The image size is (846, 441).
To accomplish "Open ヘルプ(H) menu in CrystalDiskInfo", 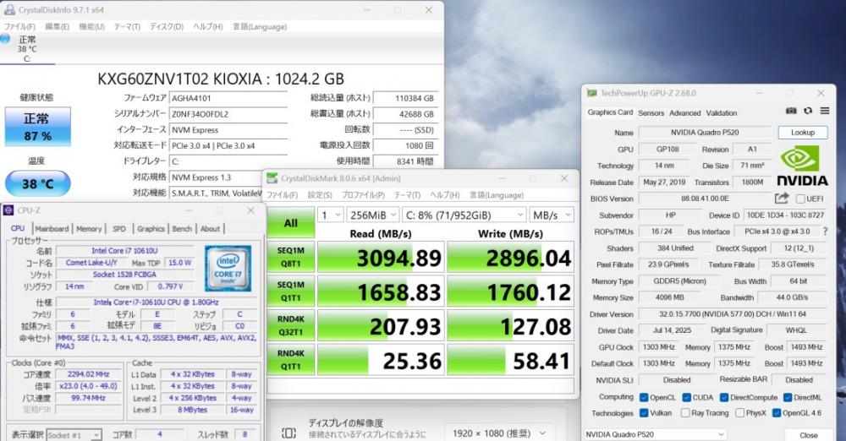I will tap(208, 26).
